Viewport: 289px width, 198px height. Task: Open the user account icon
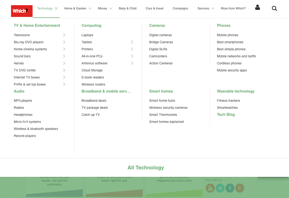pyautogui.click(x=257, y=8)
